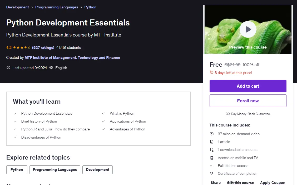Click the Last updated 9/2024 text
The height and width of the screenshot is (185, 297).
(30, 68)
